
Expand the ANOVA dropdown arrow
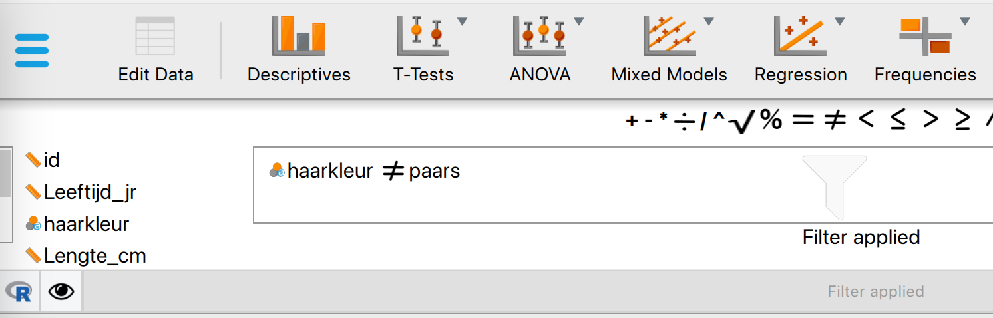click(x=579, y=21)
